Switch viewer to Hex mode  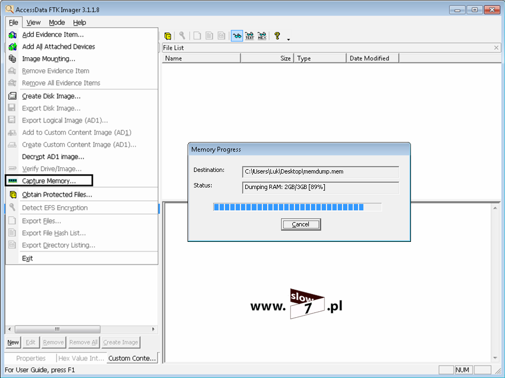[x=262, y=36]
